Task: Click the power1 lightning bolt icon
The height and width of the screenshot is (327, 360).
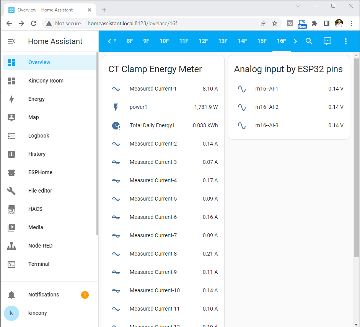Action: coord(116,107)
